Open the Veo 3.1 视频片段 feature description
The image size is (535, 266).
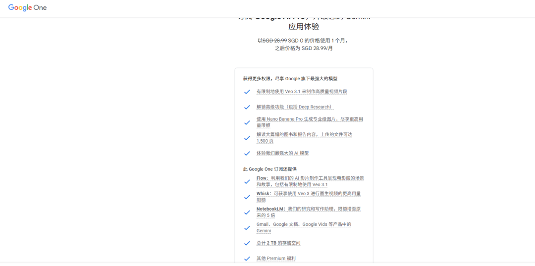click(302, 92)
